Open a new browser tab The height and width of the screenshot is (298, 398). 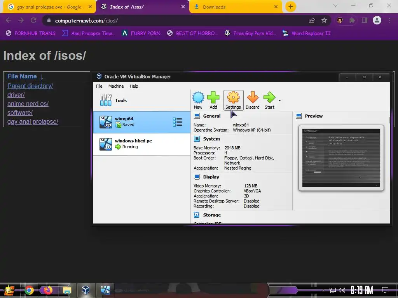pyautogui.click(x=291, y=7)
